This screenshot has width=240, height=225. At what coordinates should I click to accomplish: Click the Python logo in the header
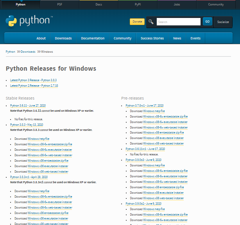(29, 21)
